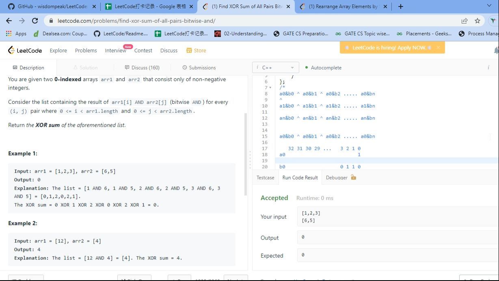Collapse the comment block at line 7
The width and height of the screenshot is (499, 281).
point(270,88)
